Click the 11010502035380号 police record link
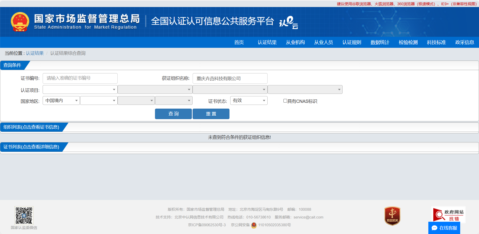Viewport: 479px width, 234px height. (275, 225)
